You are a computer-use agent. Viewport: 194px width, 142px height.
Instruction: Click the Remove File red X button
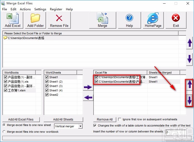[59, 20]
